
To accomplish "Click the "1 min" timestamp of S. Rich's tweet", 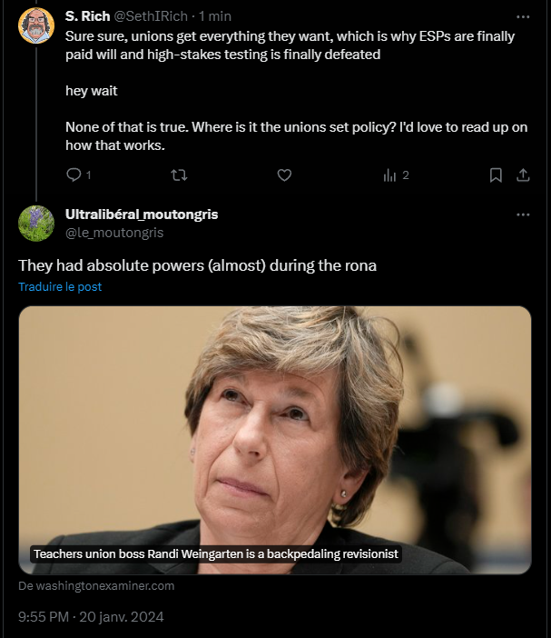I will [215, 16].
